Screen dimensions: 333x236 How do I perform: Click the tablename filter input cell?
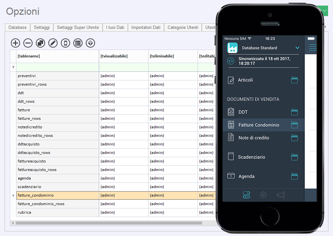tap(57, 67)
